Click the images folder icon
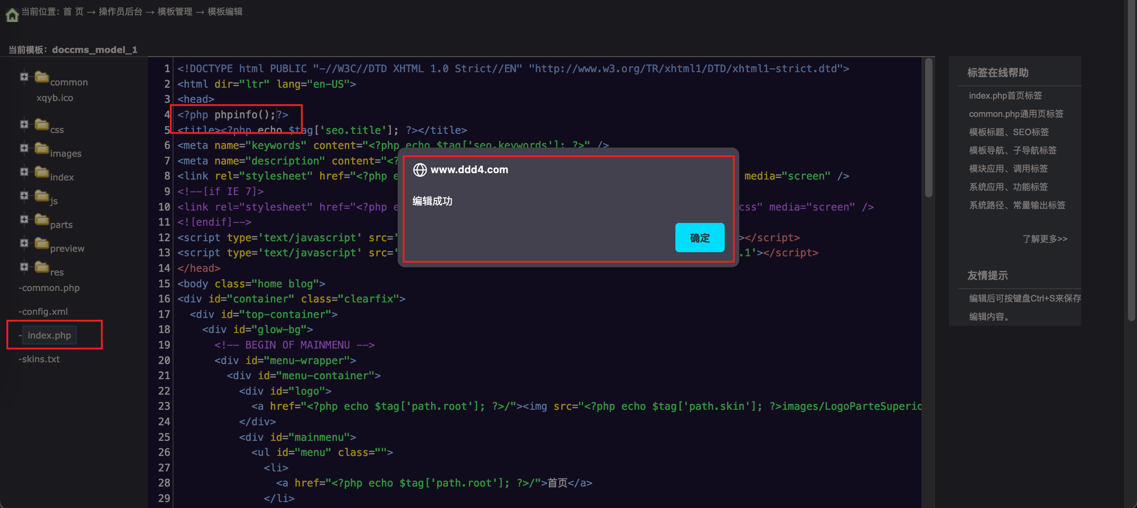The width and height of the screenshot is (1137, 508). 42,148
